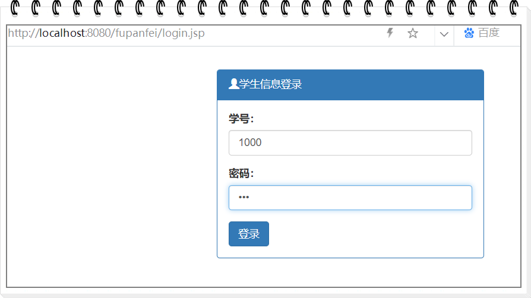Click the URL address bar
This screenshot has width=531, height=298.
point(106,33)
